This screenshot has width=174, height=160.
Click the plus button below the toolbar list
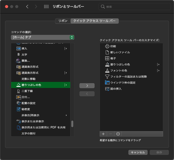(103, 134)
